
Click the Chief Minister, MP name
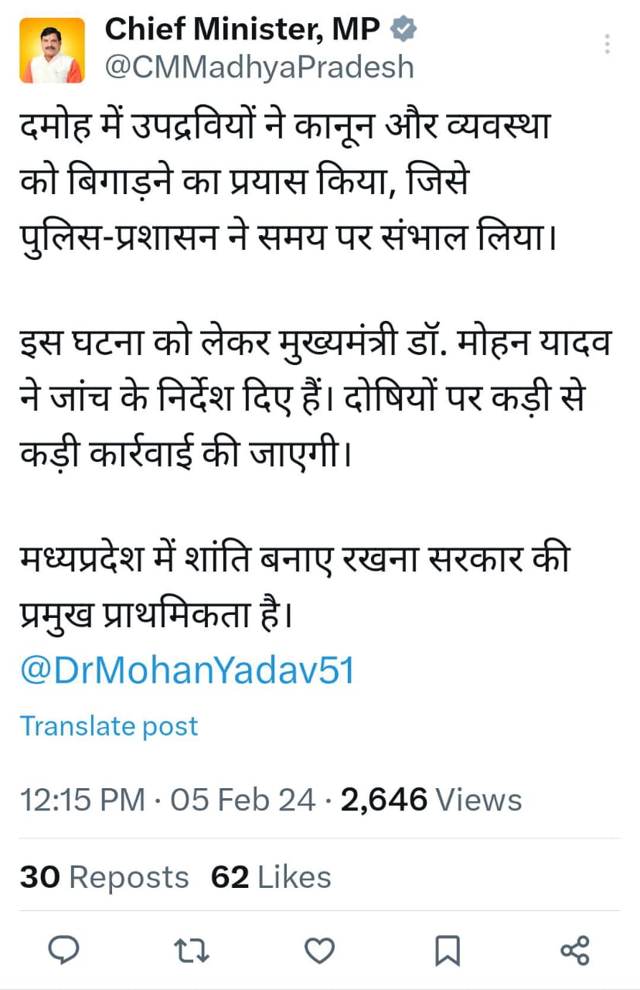pos(243,30)
